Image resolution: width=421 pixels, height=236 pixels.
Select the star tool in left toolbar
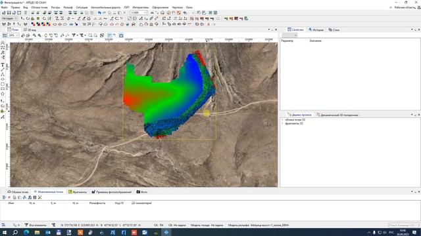point(3,94)
